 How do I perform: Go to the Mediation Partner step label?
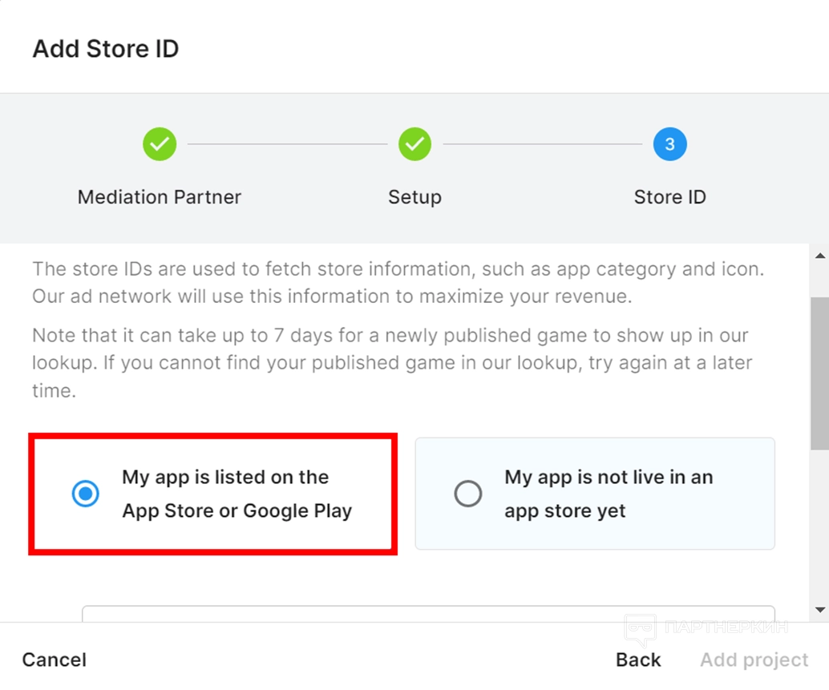point(160,197)
